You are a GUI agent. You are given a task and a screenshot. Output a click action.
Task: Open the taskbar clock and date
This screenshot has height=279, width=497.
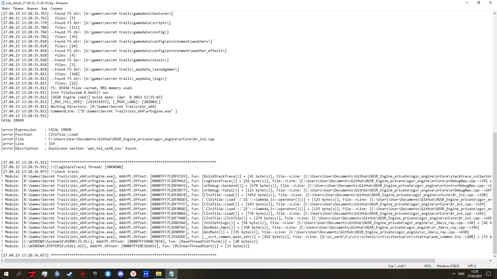[475, 274]
